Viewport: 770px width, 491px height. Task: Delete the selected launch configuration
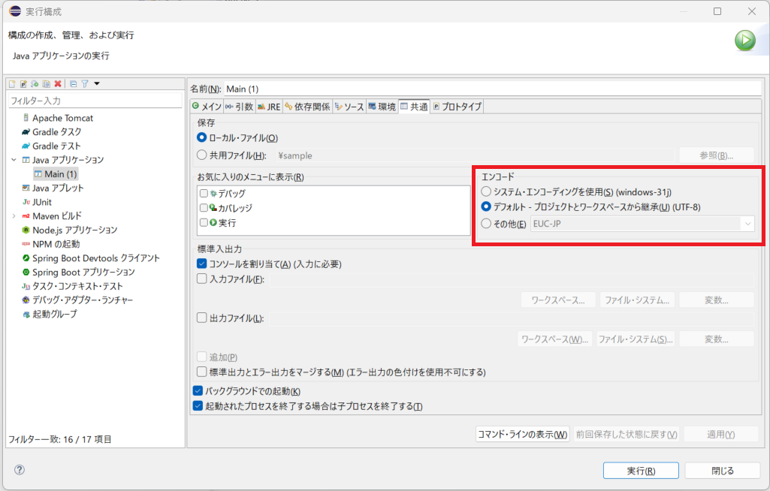pyautogui.click(x=58, y=83)
